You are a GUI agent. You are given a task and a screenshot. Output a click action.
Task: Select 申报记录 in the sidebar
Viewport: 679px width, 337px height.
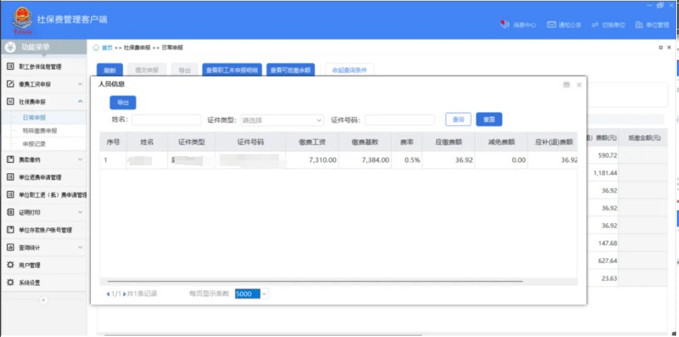coord(35,144)
